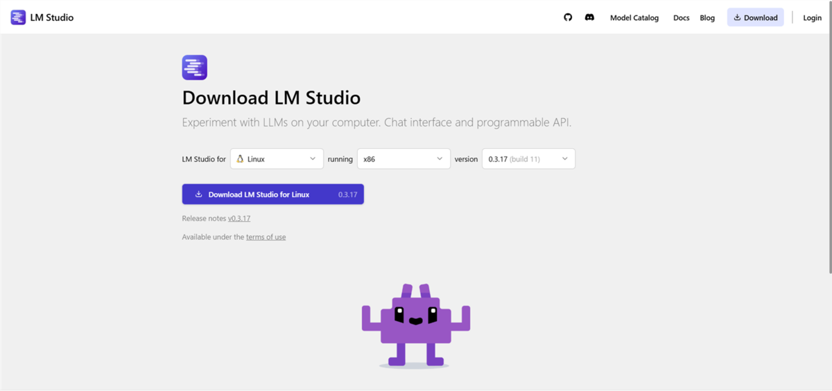Open the Blog page
This screenshot has height=391, width=832.
[707, 18]
